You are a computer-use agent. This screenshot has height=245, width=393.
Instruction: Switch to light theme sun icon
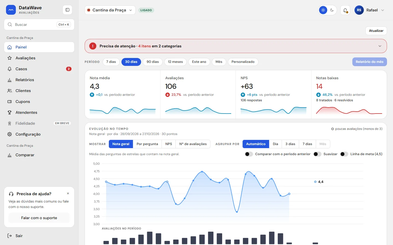tap(323, 10)
